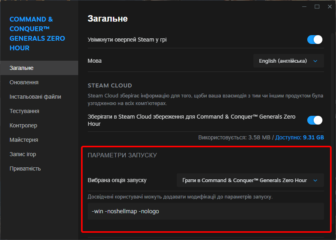Maximize the properties window
Screen dimensions: 336x240
(317, 7)
